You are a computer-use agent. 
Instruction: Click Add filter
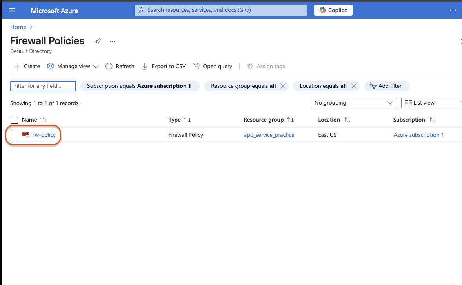coord(387,86)
